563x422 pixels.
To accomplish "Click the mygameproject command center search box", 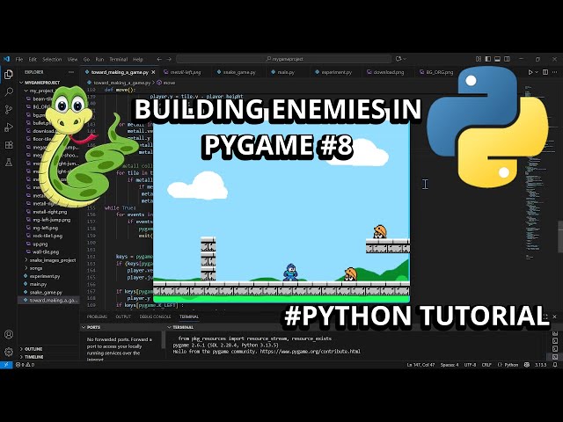I will [283, 59].
